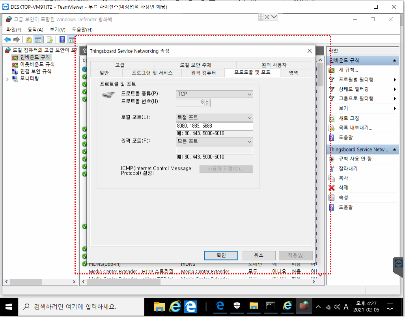405x317 pixels.
Task: Click the export list toolbar icon
Action: [x=50, y=39]
